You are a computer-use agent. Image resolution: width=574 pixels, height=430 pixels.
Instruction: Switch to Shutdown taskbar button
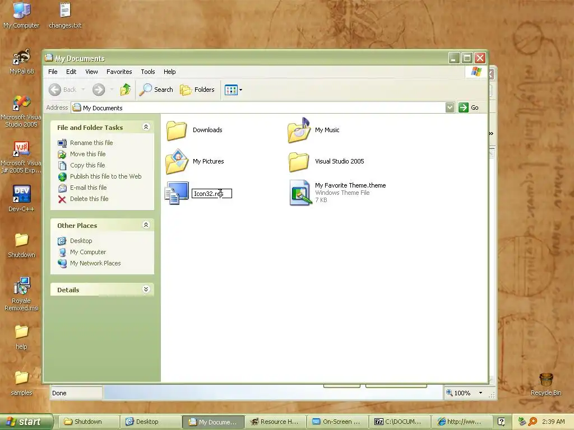89,422
